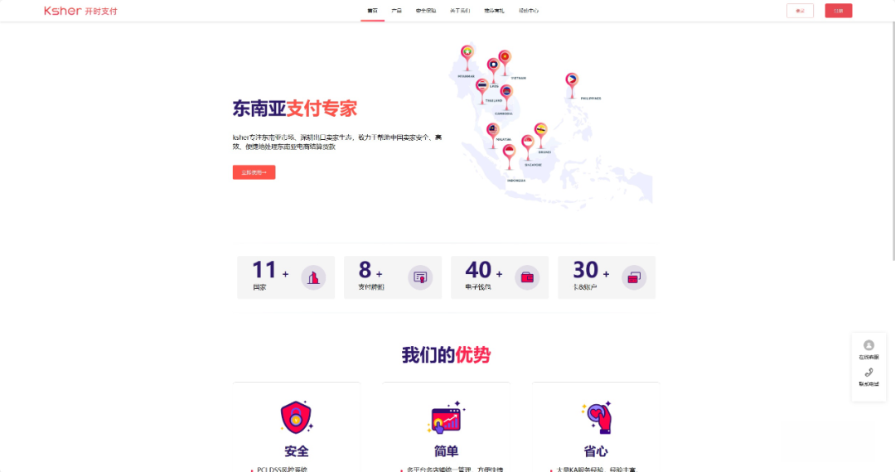This screenshot has width=895, height=472.
Task: Open 在线客服 online support widget
Action: [x=868, y=349]
